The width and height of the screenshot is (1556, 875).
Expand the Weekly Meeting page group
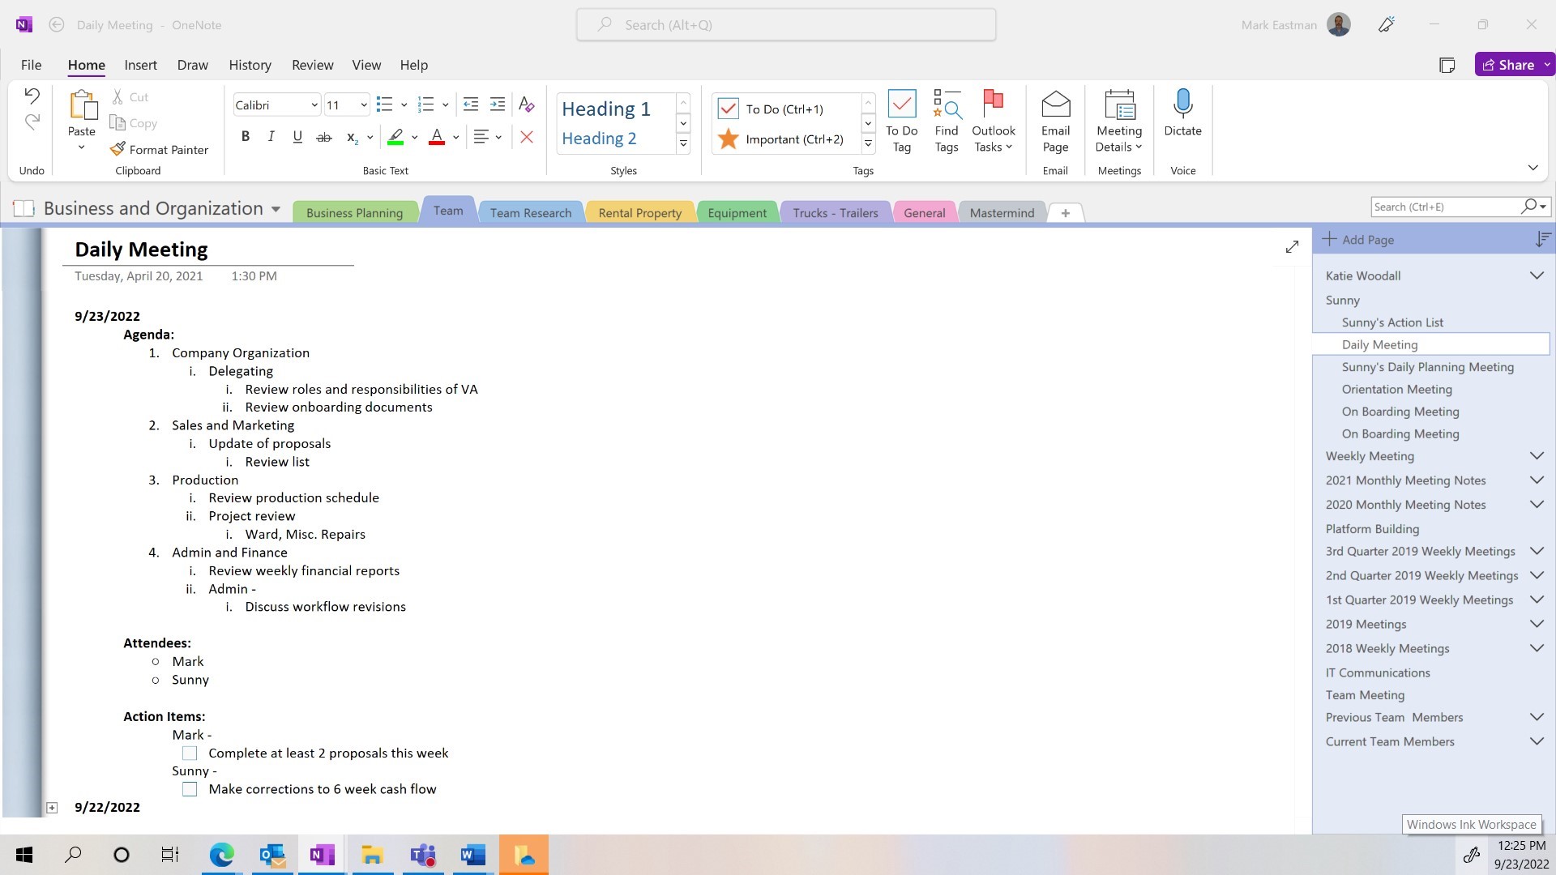[1537, 456]
